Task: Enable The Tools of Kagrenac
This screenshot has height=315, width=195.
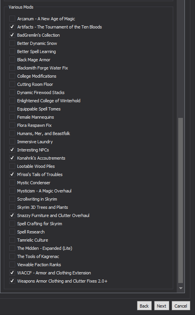Action: (x=12, y=256)
